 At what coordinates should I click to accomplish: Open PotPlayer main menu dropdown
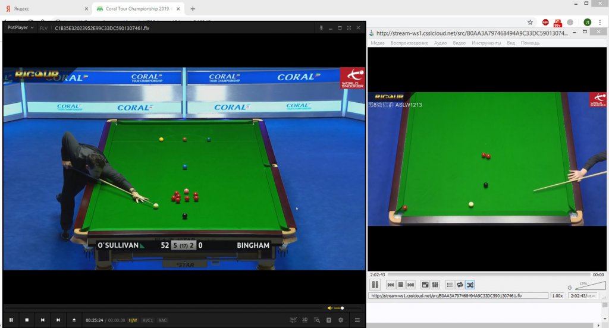[x=21, y=27]
